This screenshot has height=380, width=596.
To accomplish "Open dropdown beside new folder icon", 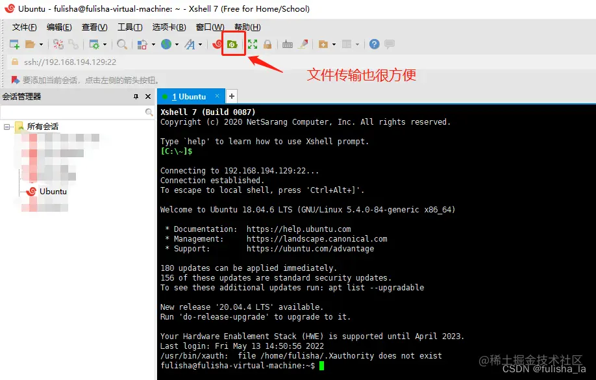I will point(334,45).
